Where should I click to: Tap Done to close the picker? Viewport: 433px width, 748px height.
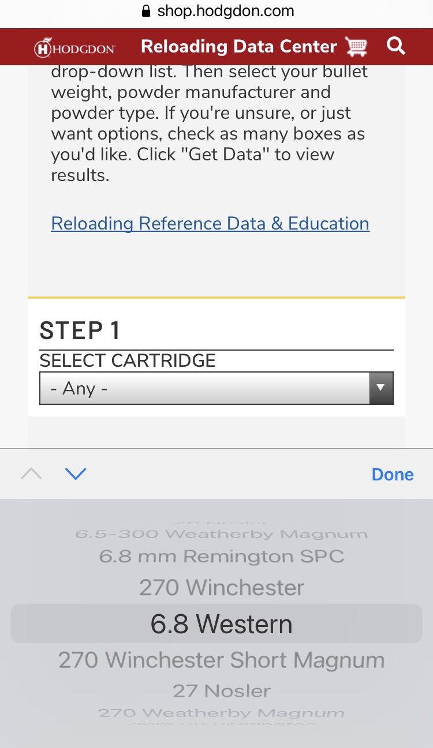tap(393, 474)
